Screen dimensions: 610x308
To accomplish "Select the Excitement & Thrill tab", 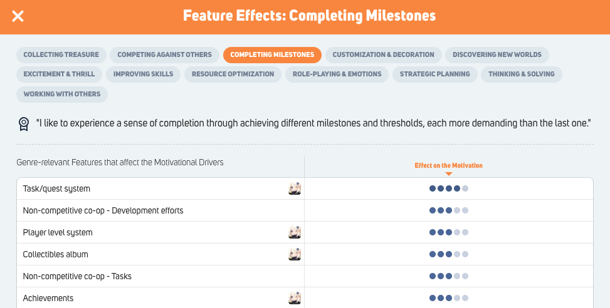I will pyautogui.click(x=59, y=74).
